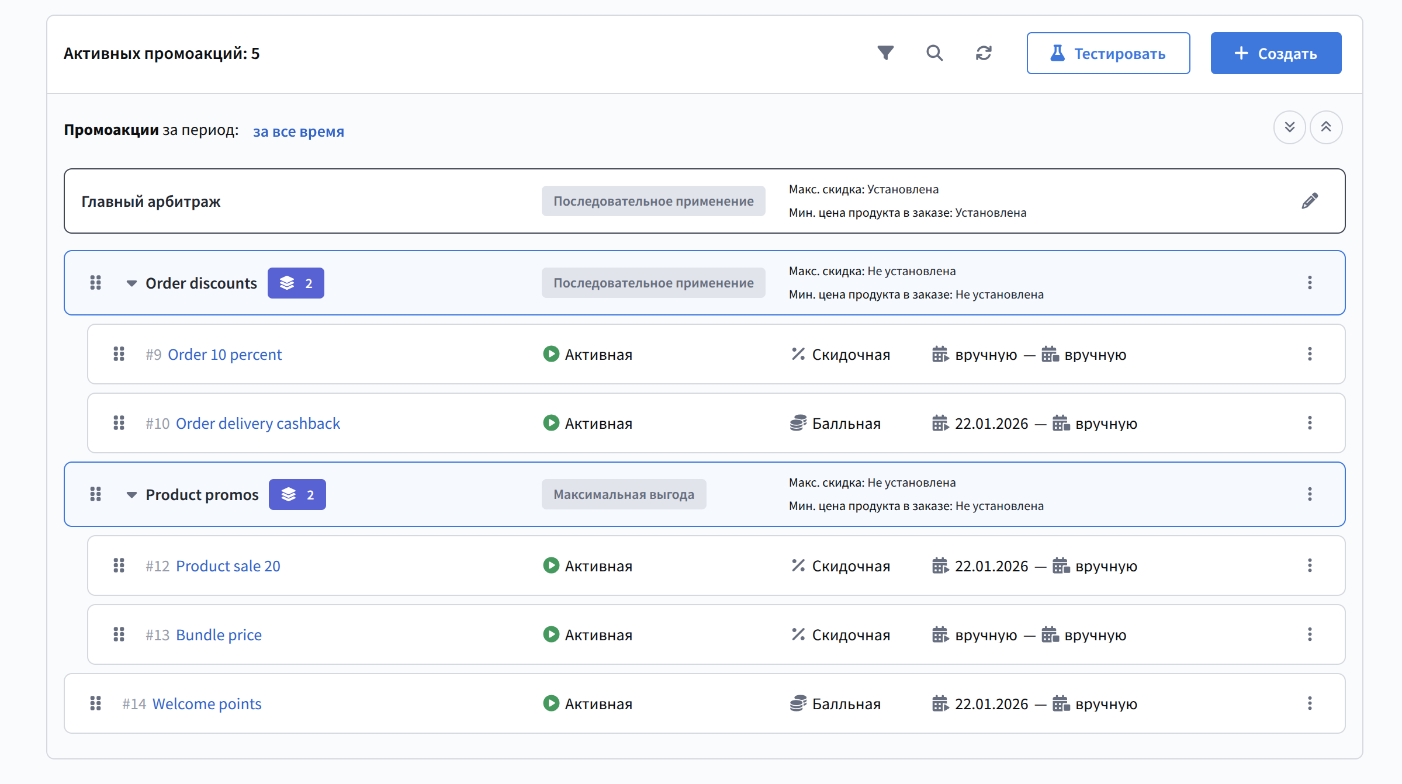Collapse the Product promos group arrow
1402x784 pixels.
(x=131, y=495)
